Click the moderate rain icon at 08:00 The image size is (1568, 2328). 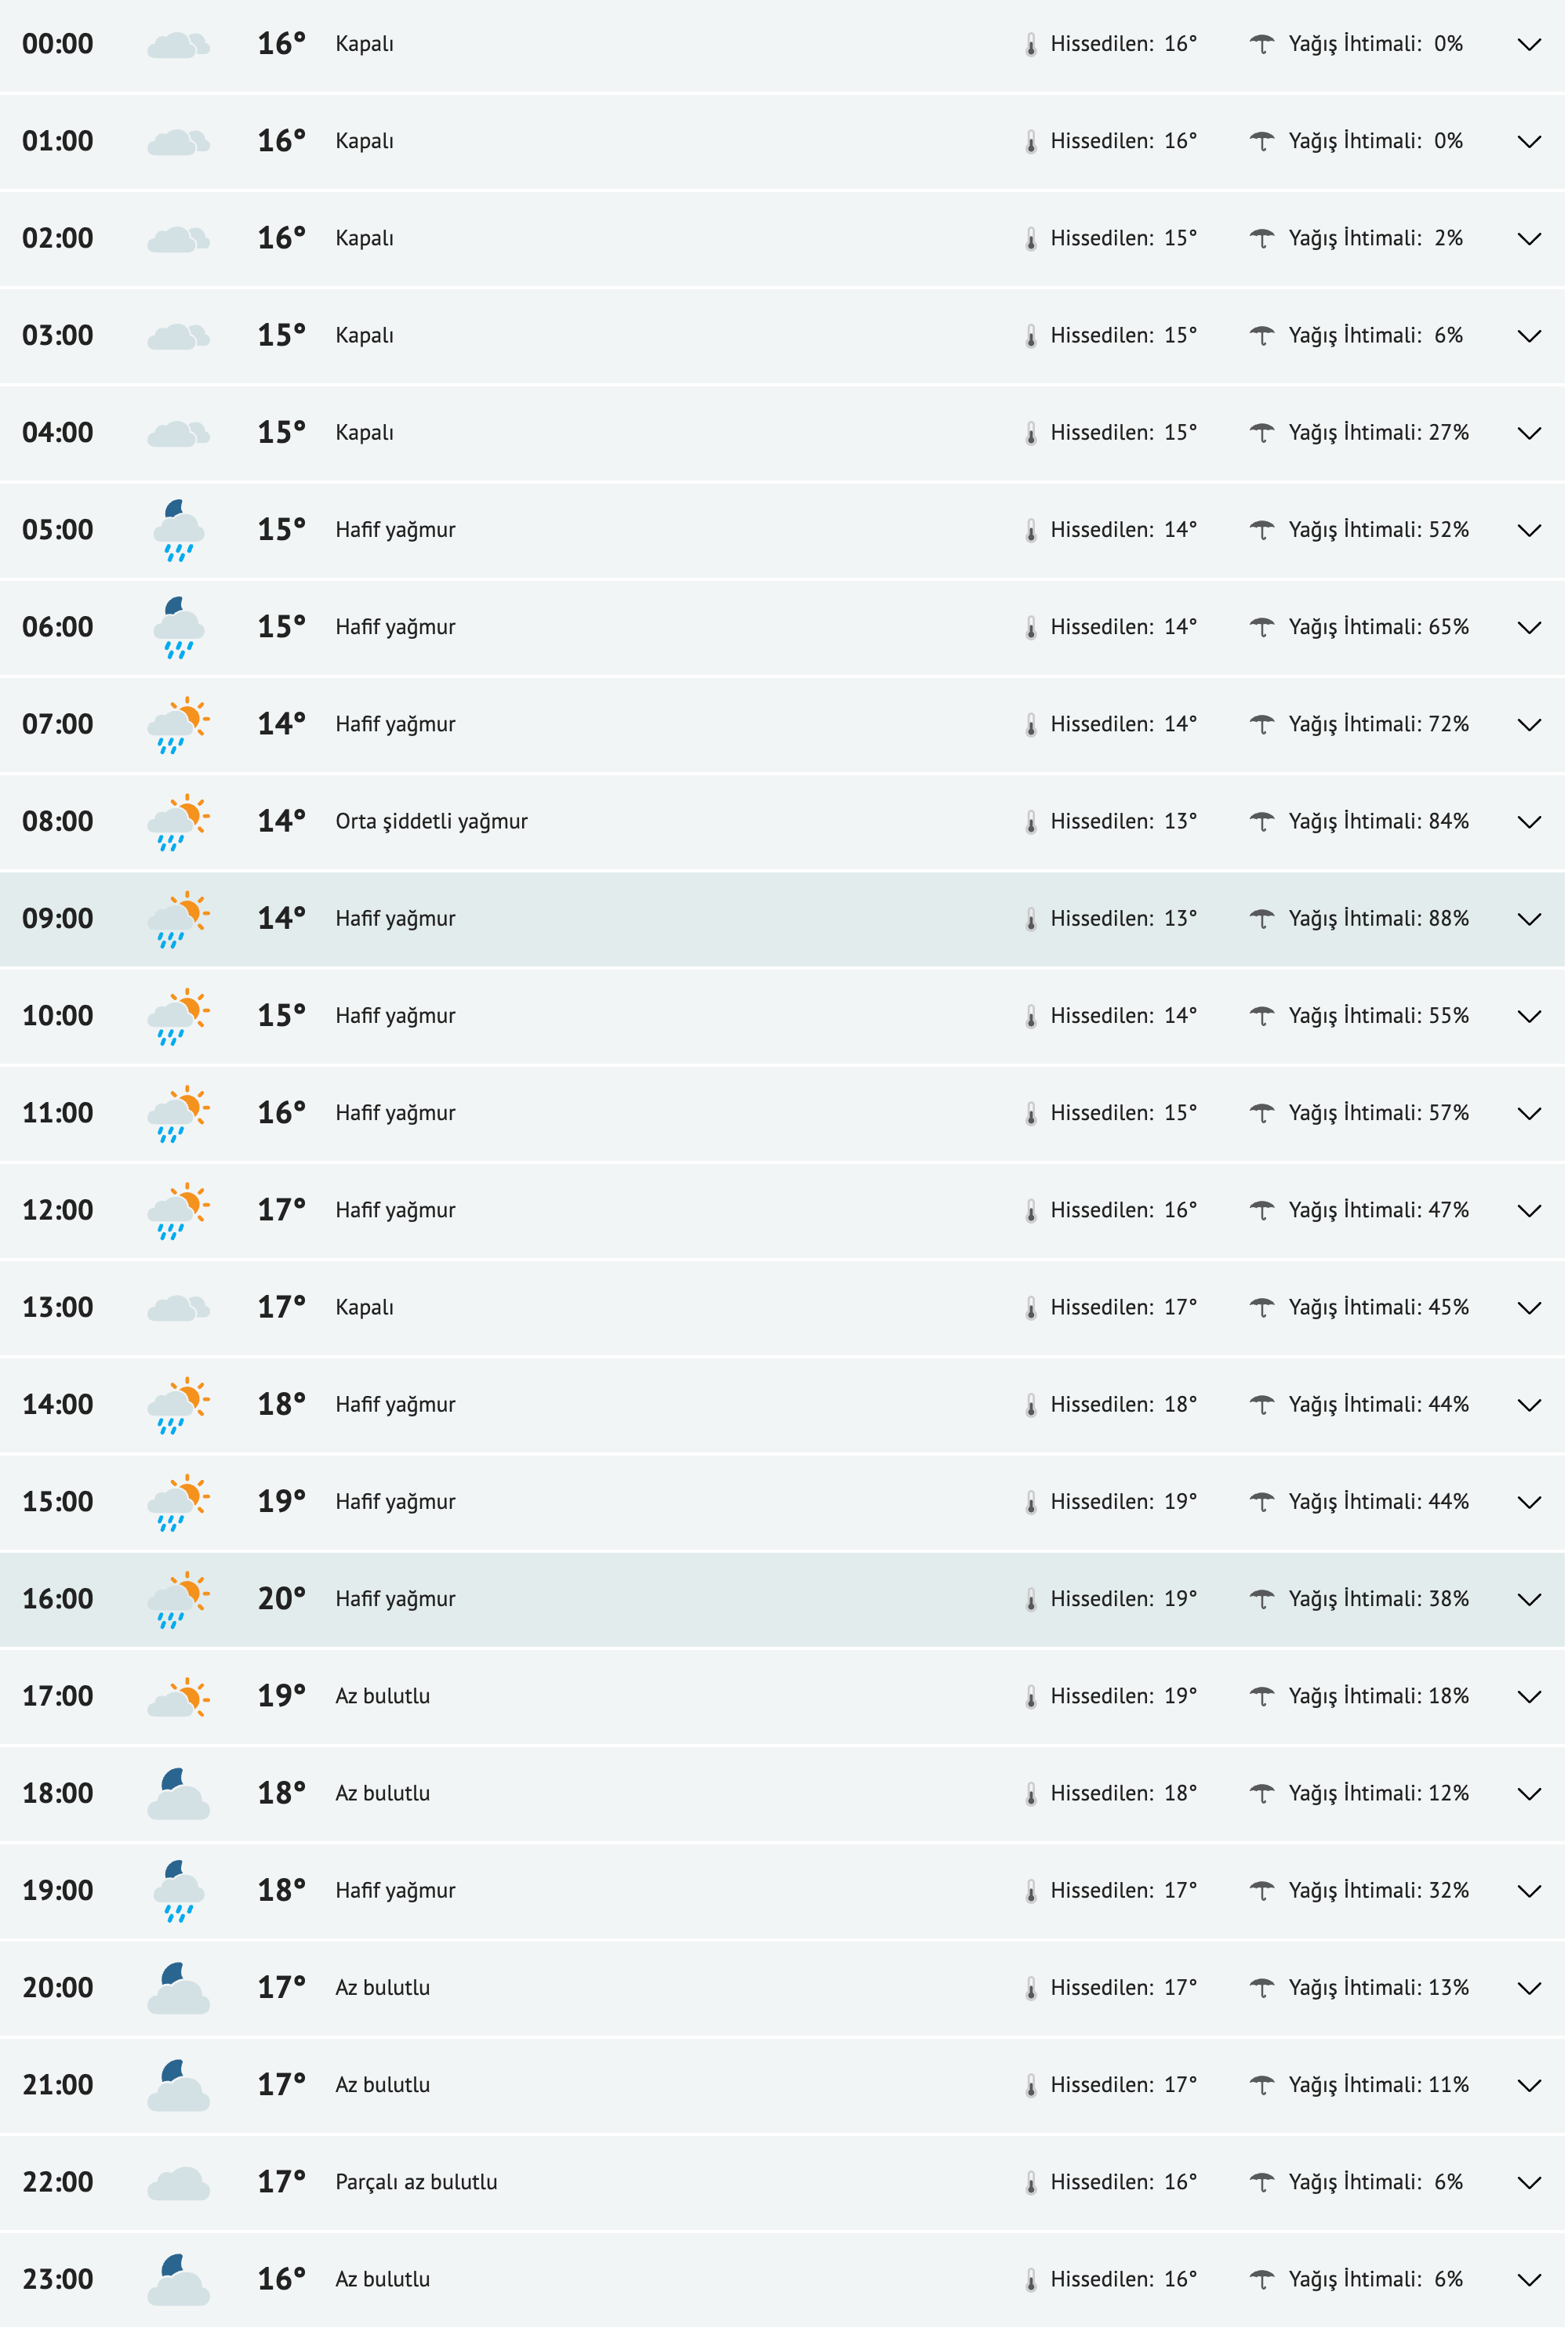coord(178,820)
